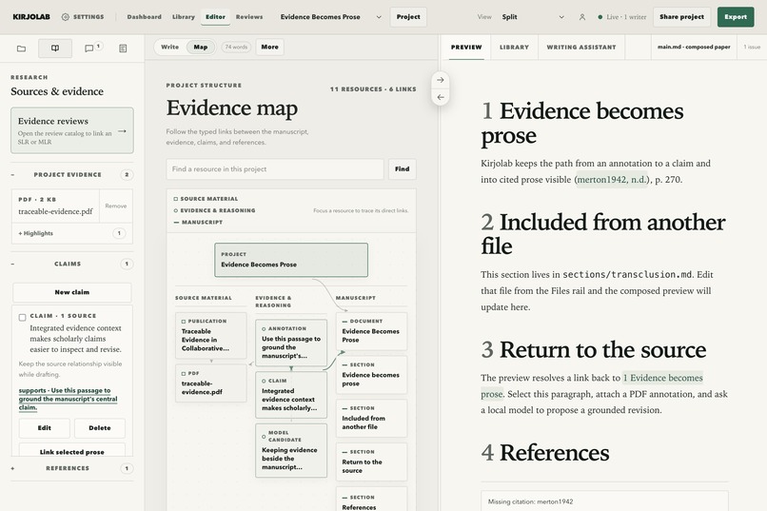Click Share project
This screenshot has width=767, height=511.
pos(682,17)
